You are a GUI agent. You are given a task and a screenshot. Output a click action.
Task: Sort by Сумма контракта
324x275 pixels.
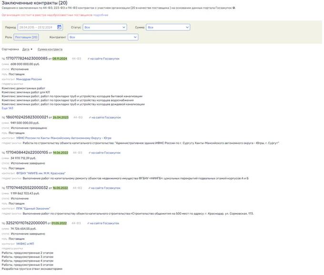click(x=50, y=49)
